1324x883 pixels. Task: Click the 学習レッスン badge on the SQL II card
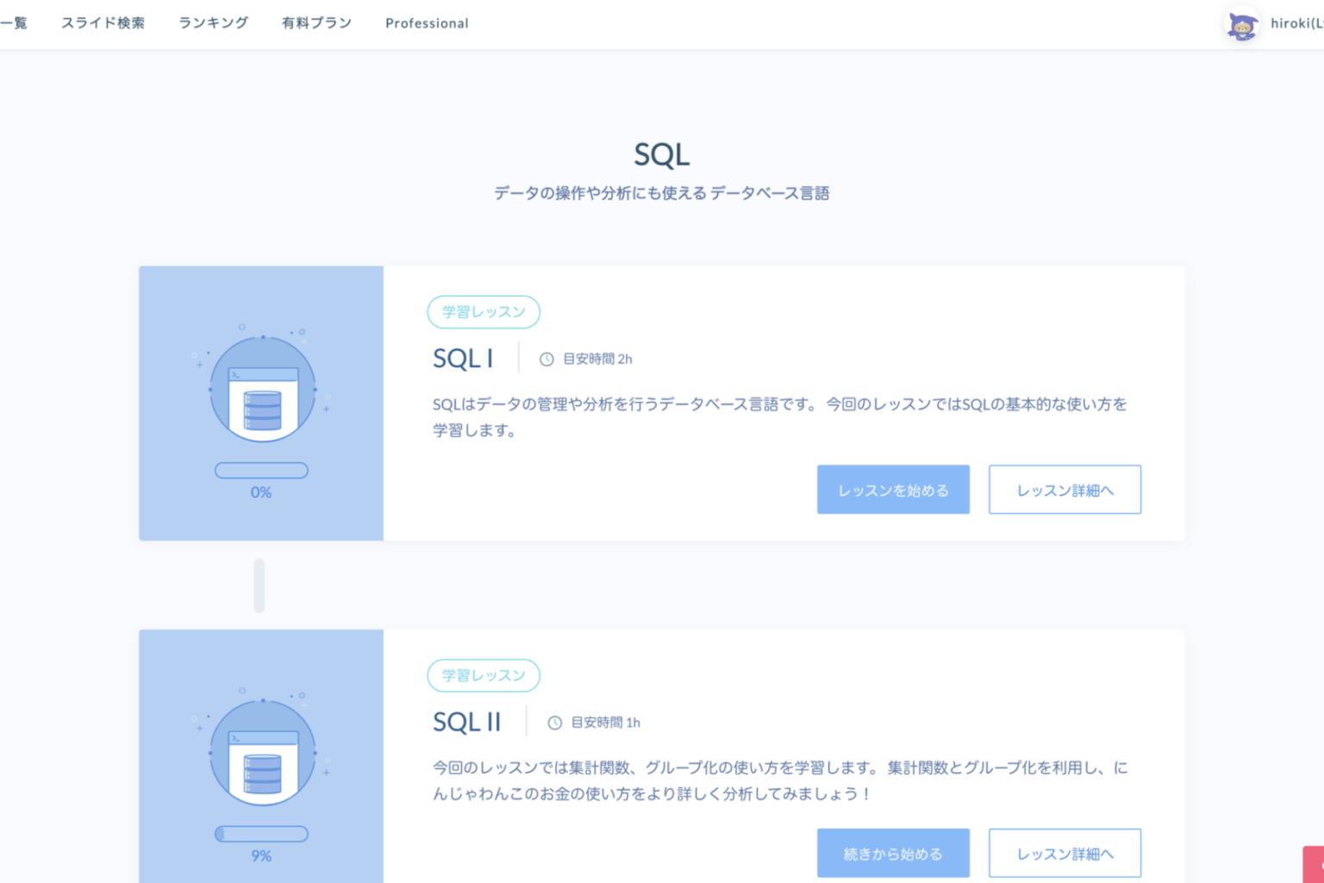(x=484, y=676)
